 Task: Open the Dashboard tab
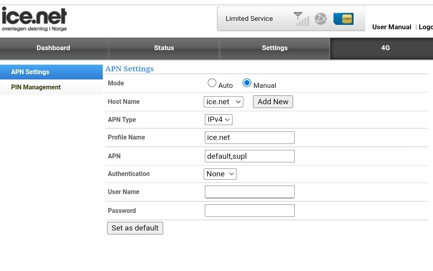[x=53, y=48]
